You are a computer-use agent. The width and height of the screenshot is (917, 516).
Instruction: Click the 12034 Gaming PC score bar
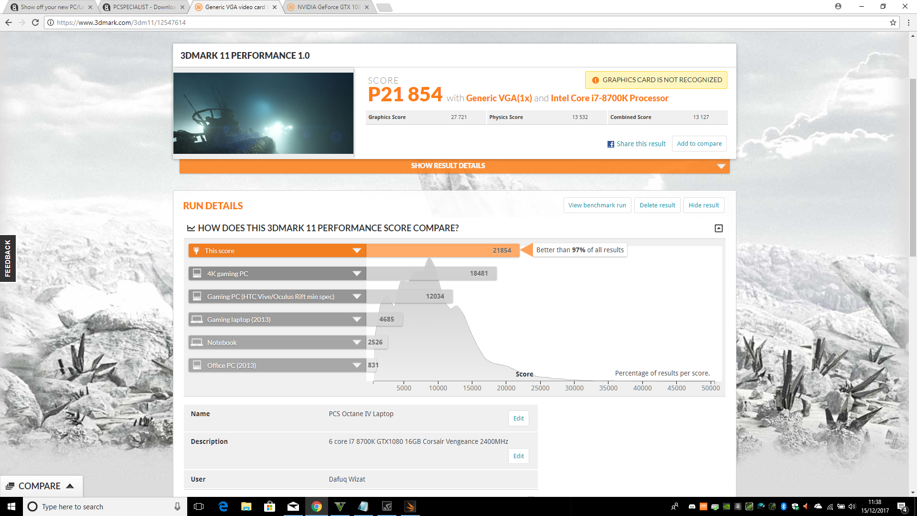(x=409, y=296)
